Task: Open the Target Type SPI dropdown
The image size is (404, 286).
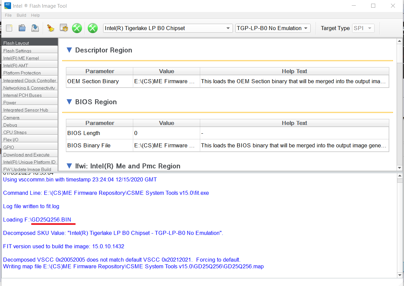Action: click(363, 28)
